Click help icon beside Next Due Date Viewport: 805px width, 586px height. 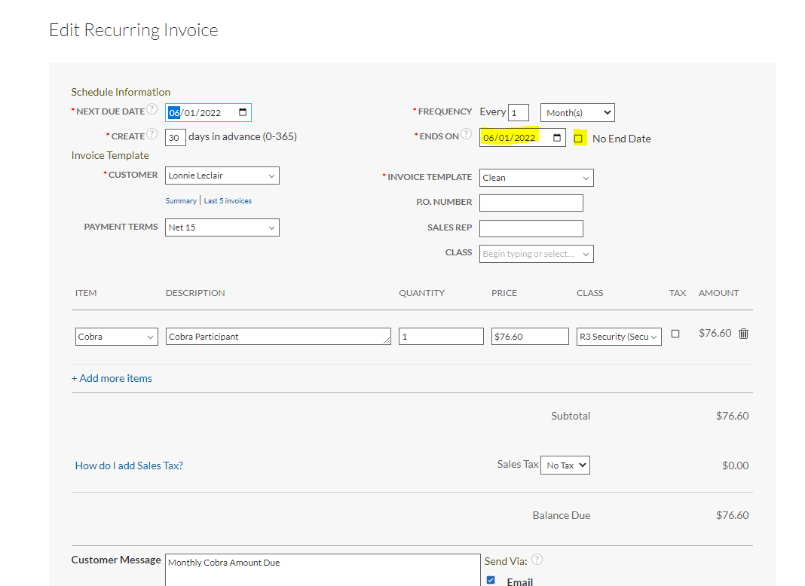point(152,109)
